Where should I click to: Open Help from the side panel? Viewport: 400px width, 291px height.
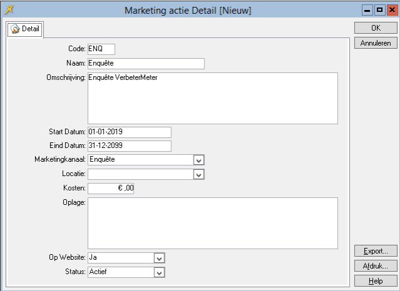[376, 281]
